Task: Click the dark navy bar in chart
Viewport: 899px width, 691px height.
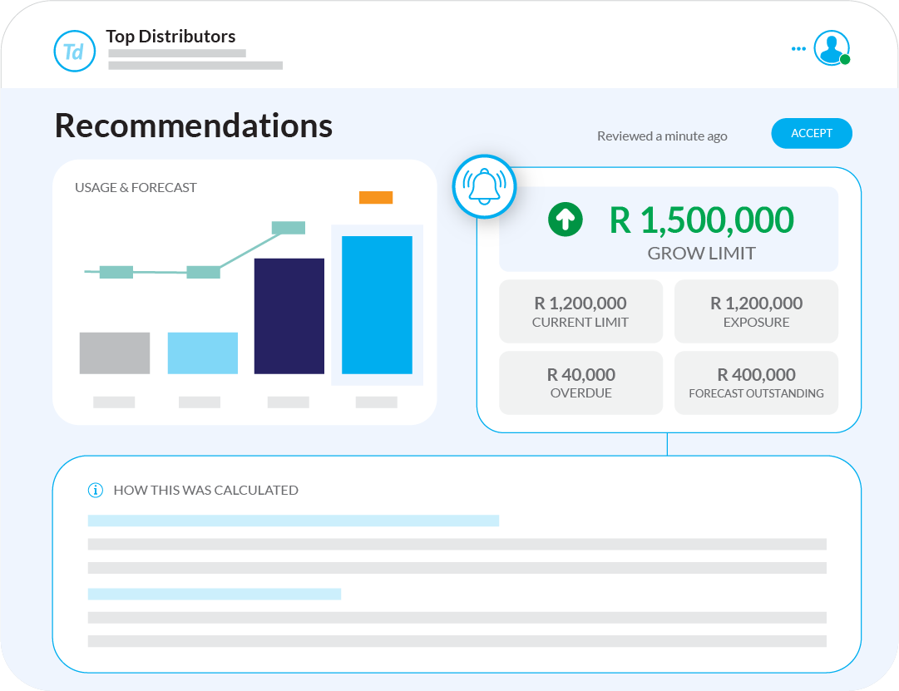Action: point(289,316)
